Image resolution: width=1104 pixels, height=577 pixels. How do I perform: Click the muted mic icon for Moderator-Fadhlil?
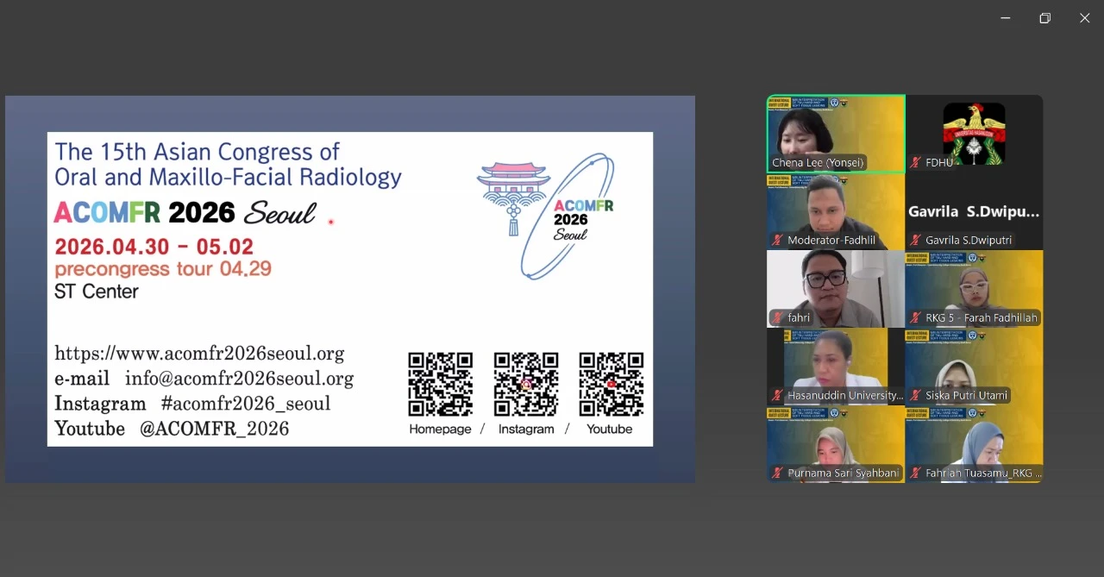coord(778,240)
